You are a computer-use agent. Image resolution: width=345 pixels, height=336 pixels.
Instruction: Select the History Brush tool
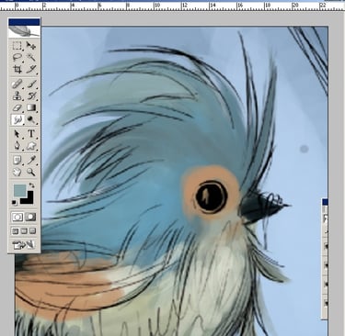31,95
